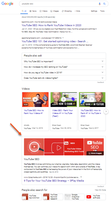The width and height of the screenshot is (111, 202).
Task: Play the Ahrefs Rank #1 video thumbnail
Action: pos(35,99)
